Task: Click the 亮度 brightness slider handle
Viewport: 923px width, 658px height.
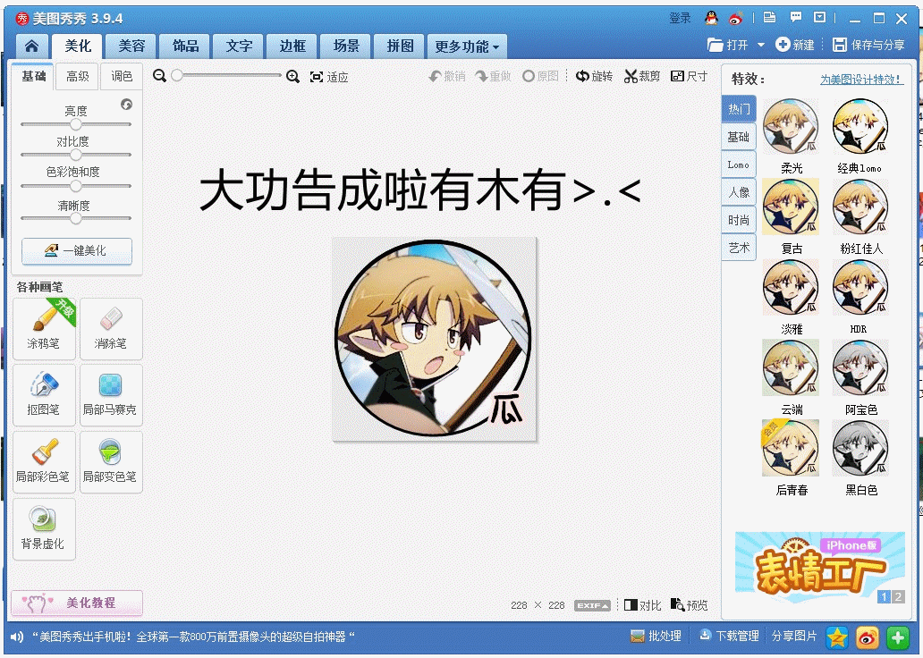Action: (x=76, y=124)
